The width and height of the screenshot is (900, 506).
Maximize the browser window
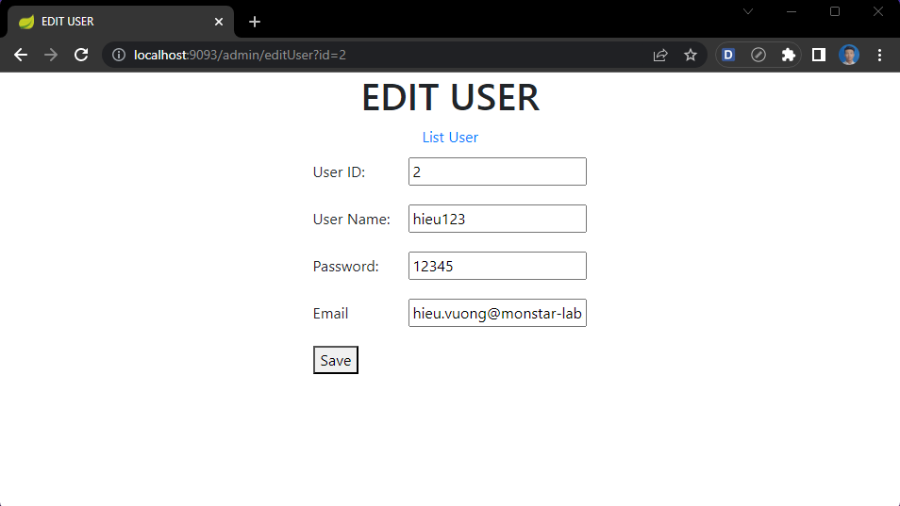coord(835,11)
